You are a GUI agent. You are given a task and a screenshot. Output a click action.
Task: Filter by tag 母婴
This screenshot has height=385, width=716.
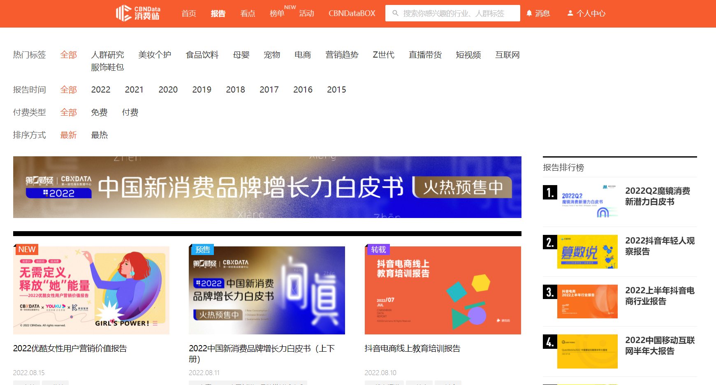click(x=241, y=55)
